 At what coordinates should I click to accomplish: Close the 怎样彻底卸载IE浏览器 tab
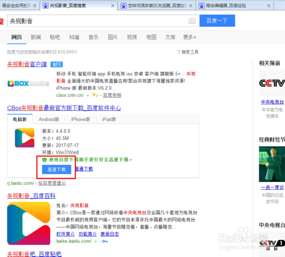click(x=191, y=6)
